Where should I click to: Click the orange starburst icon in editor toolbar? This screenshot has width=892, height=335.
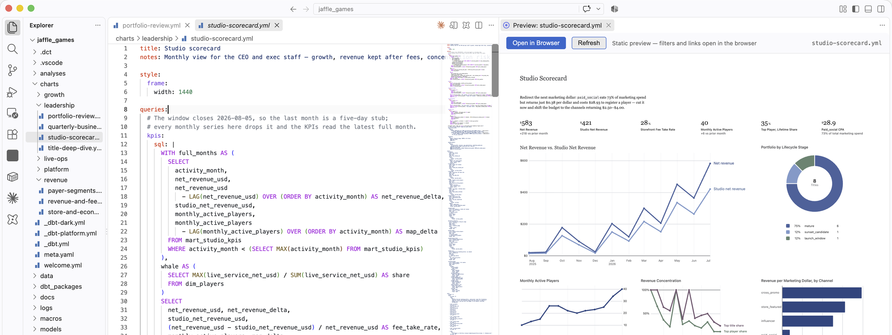point(441,25)
